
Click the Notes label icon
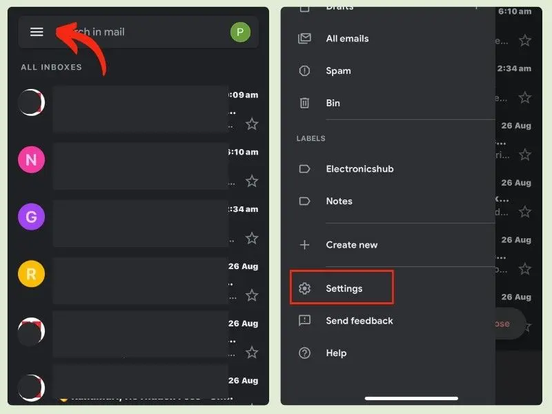(304, 201)
